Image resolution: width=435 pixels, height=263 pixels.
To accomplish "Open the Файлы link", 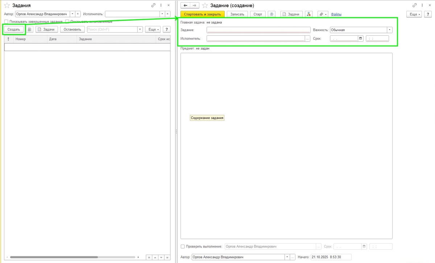I will click(x=336, y=14).
